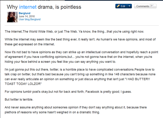Image resolution: width=163 pixels, height=118 pixels.
Task: Click the line 'For opinions tumblr post's okay'
Action: pyautogui.click(x=68, y=92)
